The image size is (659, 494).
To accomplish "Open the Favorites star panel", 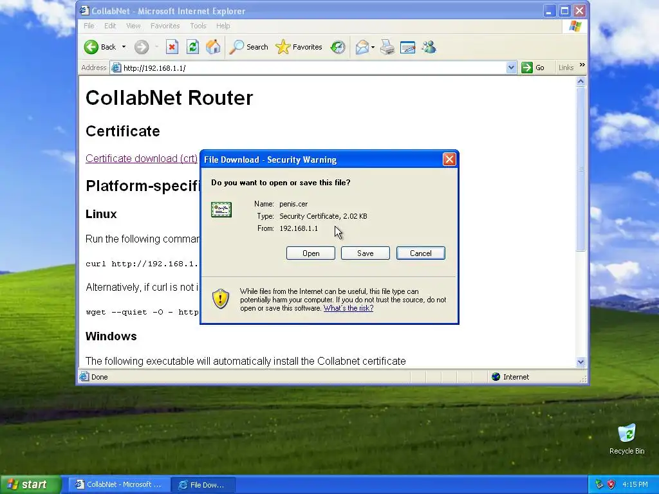I will coord(299,47).
